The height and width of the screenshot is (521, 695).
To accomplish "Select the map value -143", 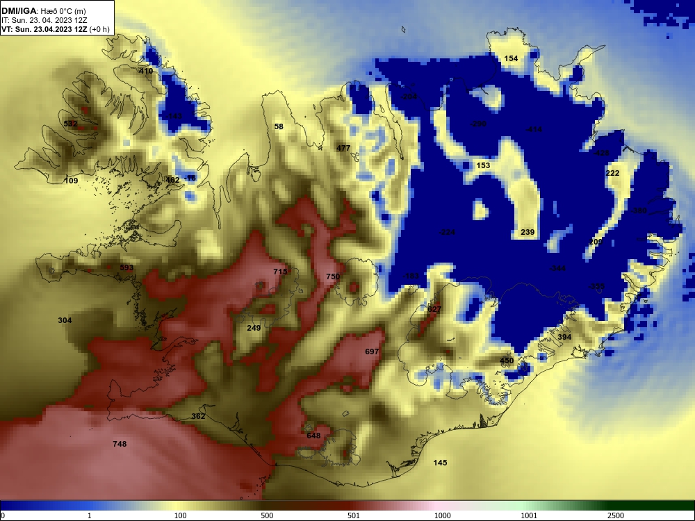I will (174, 116).
